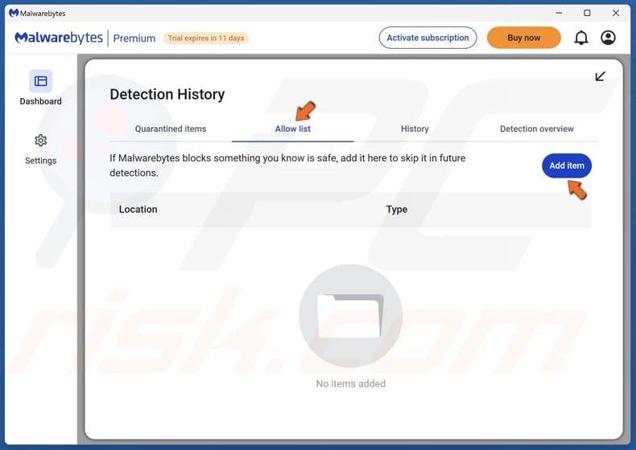Screen dimensions: 636x450
Task: Click the Add item button
Action: (567, 166)
